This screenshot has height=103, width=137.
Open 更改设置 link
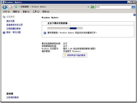coord(10,21)
